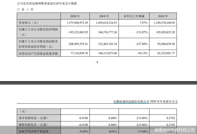Viewport: 197px width, 134px height.
Task: Click the value -208,995,555.41
Action: click(x=78, y=44)
